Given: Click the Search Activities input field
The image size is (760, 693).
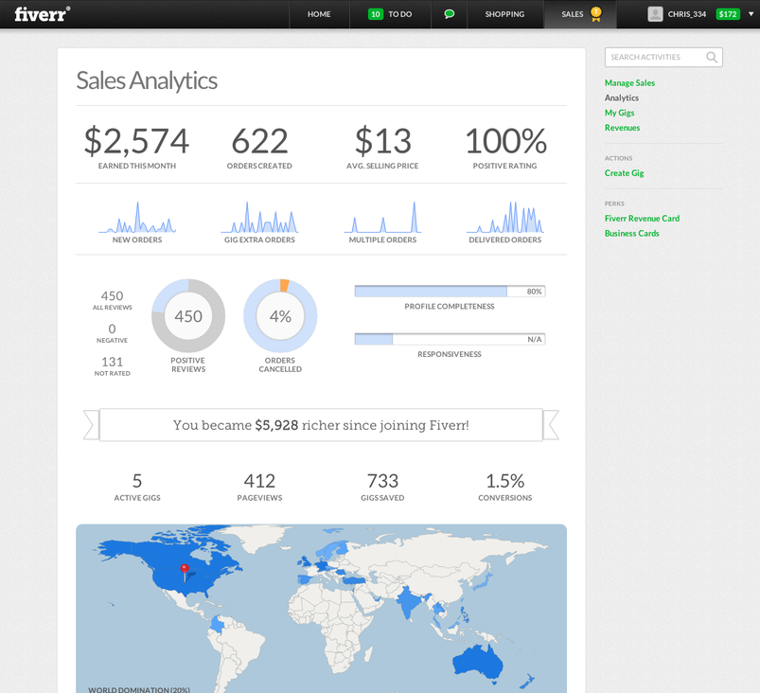Looking at the screenshot, I should [x=653, y=57].
